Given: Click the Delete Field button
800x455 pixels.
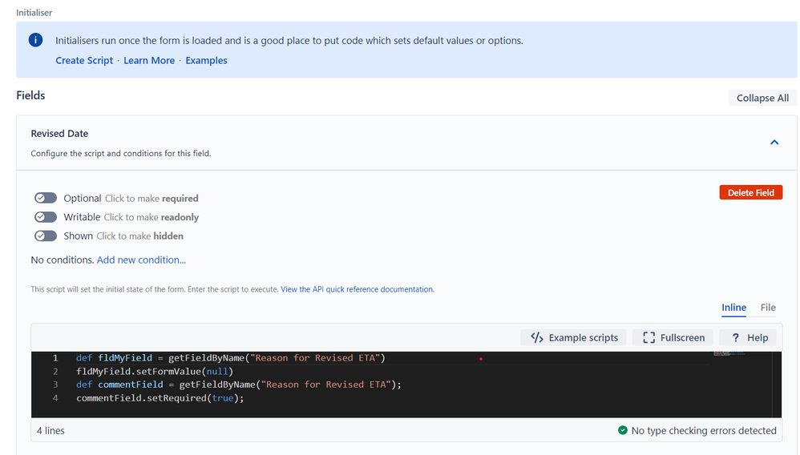Looking at the screenshot, I should [x=750, y=192].
